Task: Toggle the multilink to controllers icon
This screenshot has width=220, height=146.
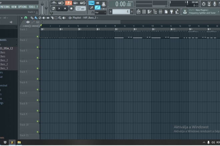Action: click(98, 8)
